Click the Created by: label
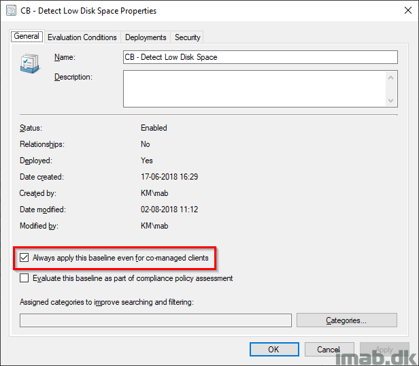The image size is (419, 366). point(38,193)
